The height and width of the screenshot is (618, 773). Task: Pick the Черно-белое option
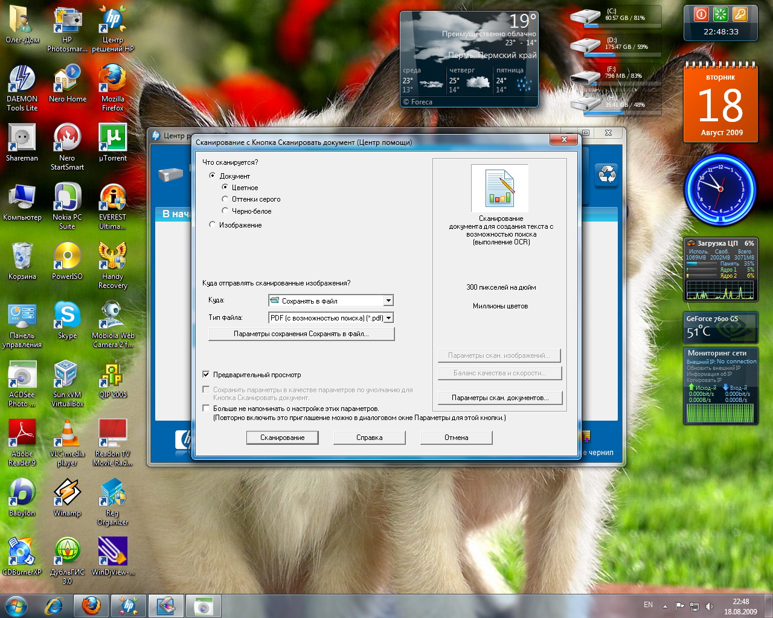(225, 211)
